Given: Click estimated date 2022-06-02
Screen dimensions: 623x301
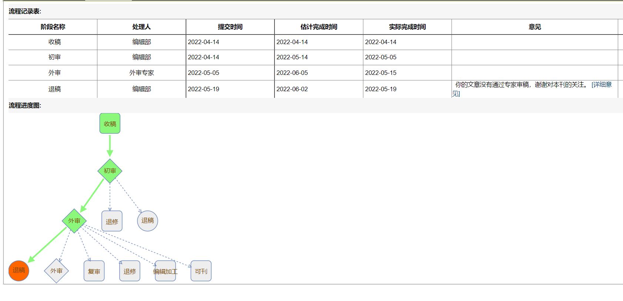Looking at the screenshot, I should (292, 89).
